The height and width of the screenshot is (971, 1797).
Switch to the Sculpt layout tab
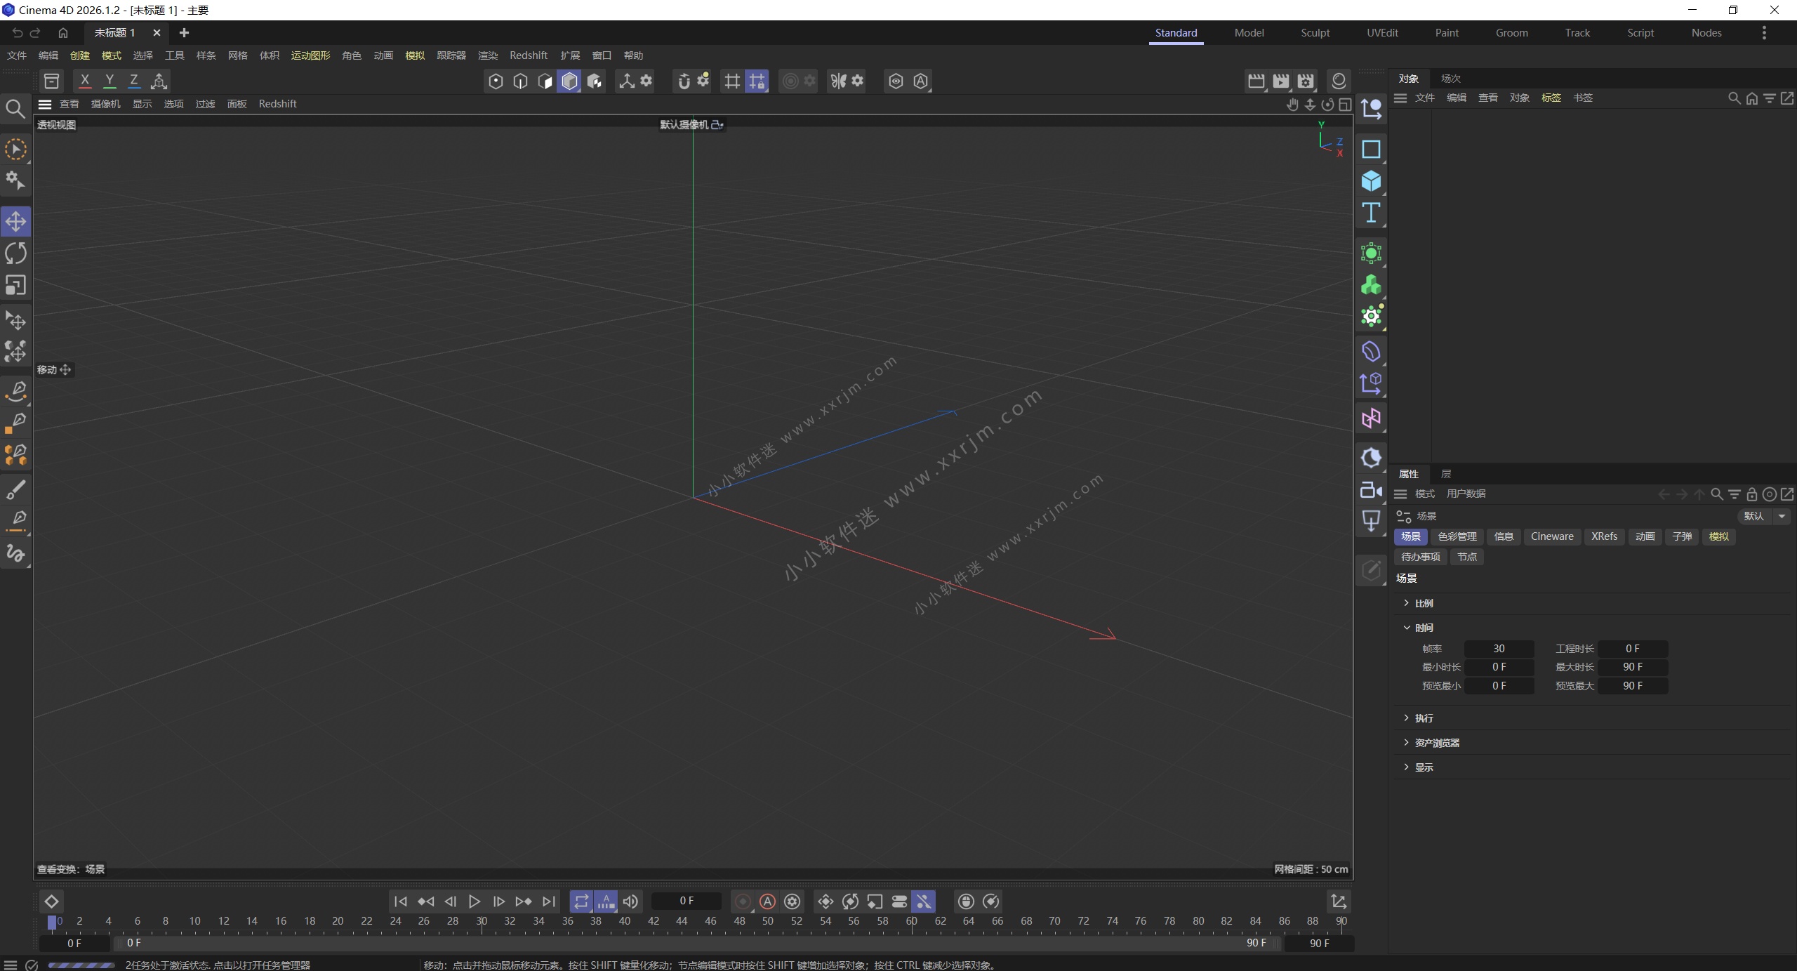pos(1315,33)
